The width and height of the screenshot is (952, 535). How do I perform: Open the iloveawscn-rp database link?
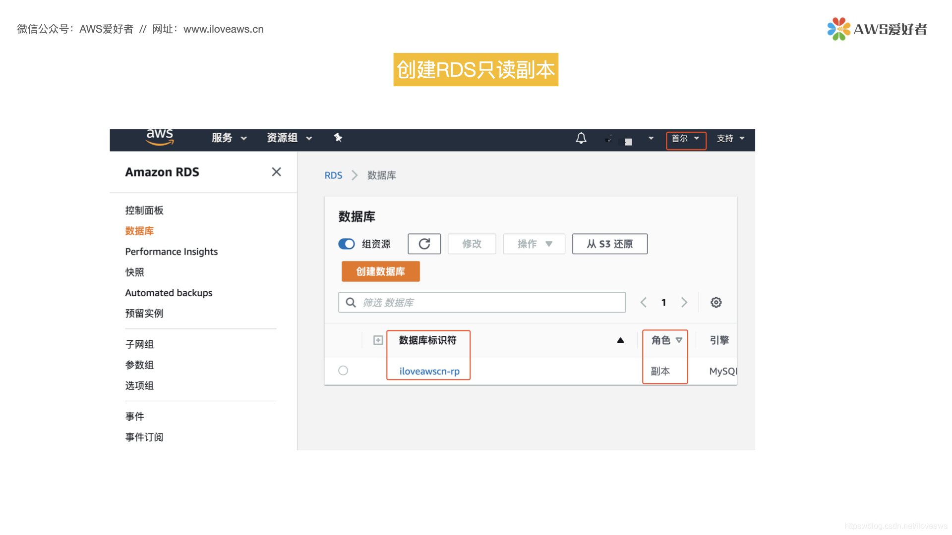[x=429, y=371]
